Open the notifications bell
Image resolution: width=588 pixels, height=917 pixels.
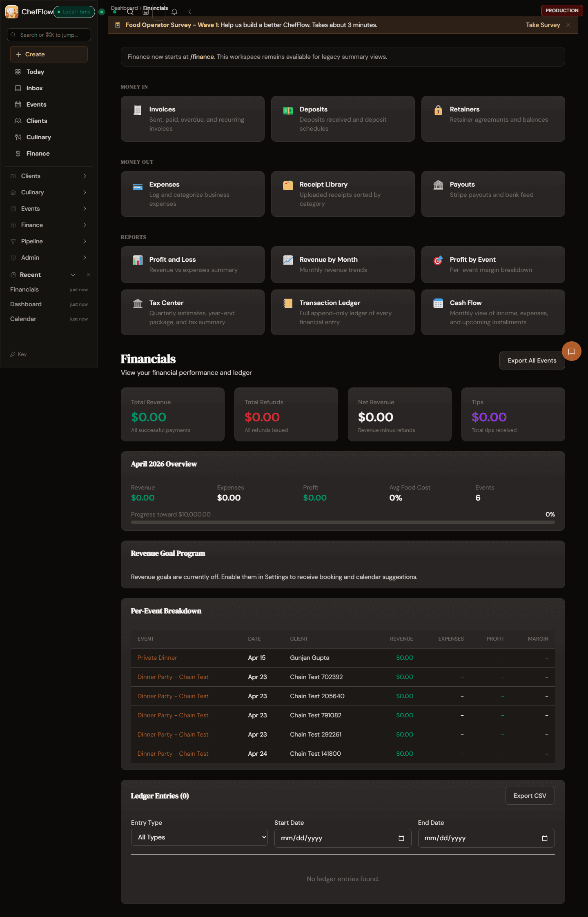(174, 12)
